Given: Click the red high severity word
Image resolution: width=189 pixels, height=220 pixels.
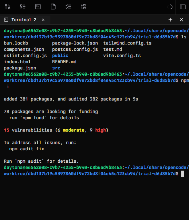Looking at the screenshot, I should point(100,130).
